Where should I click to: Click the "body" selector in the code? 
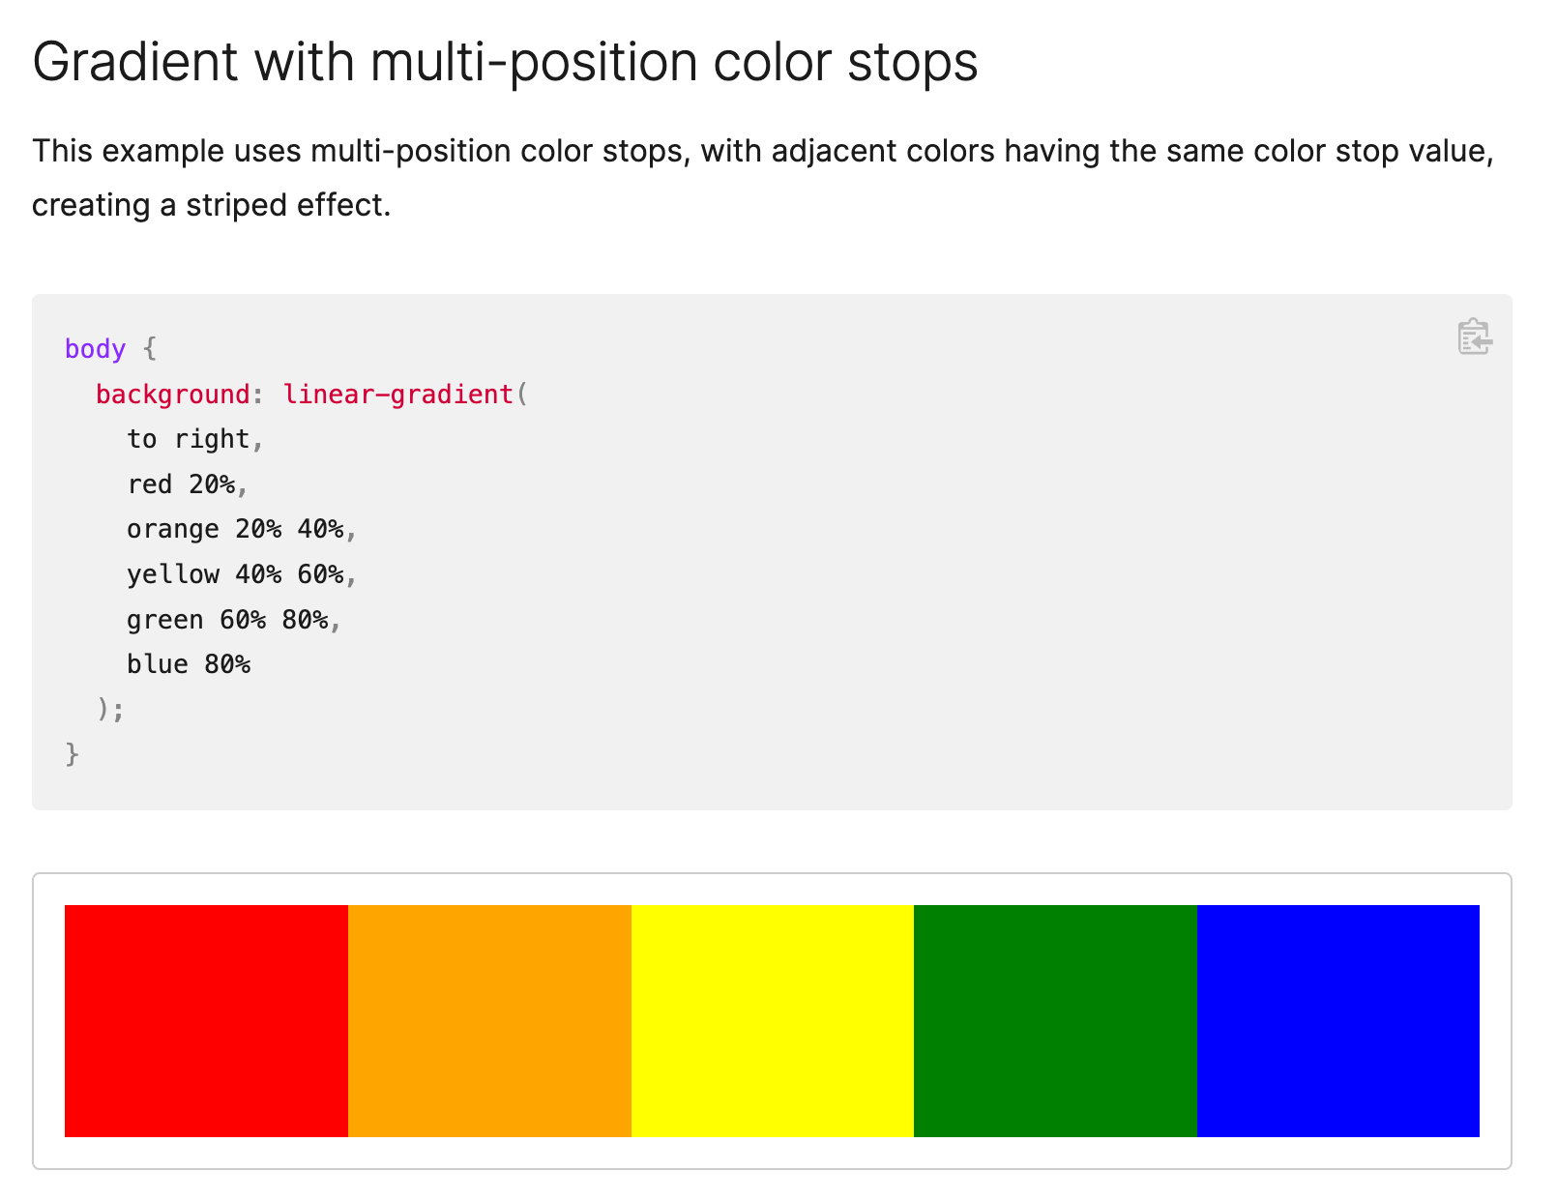(x=95, y=349)
